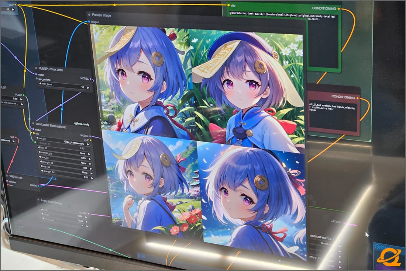Click the LATENT socket on the lower right sampler node
This screenshot has height=271, width=406.
pos(344,223)
